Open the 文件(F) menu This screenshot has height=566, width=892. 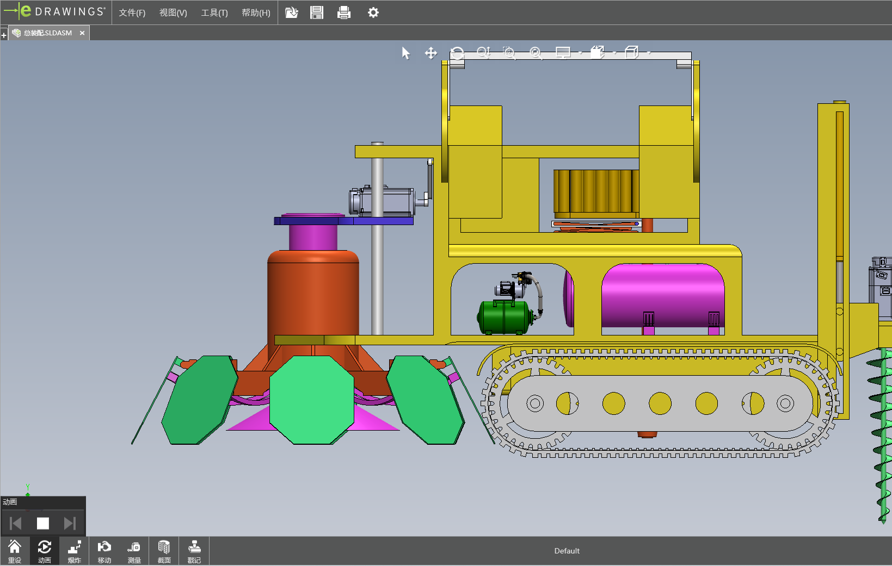click(132, 13)
